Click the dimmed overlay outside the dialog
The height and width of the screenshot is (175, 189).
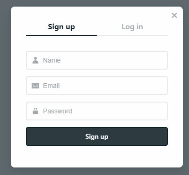click(5, 88)
